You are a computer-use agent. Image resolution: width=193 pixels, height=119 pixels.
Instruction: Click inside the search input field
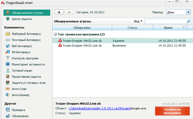pyautogui.click(x=165, y=21)
